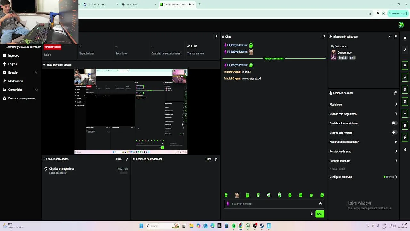Click the info icon atop right sidebar

405,38
